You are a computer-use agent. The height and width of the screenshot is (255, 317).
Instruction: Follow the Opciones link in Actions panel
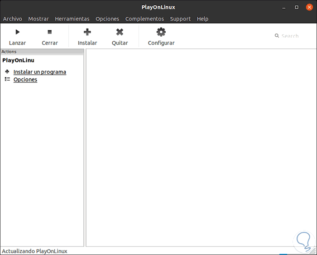click(25, 79)
